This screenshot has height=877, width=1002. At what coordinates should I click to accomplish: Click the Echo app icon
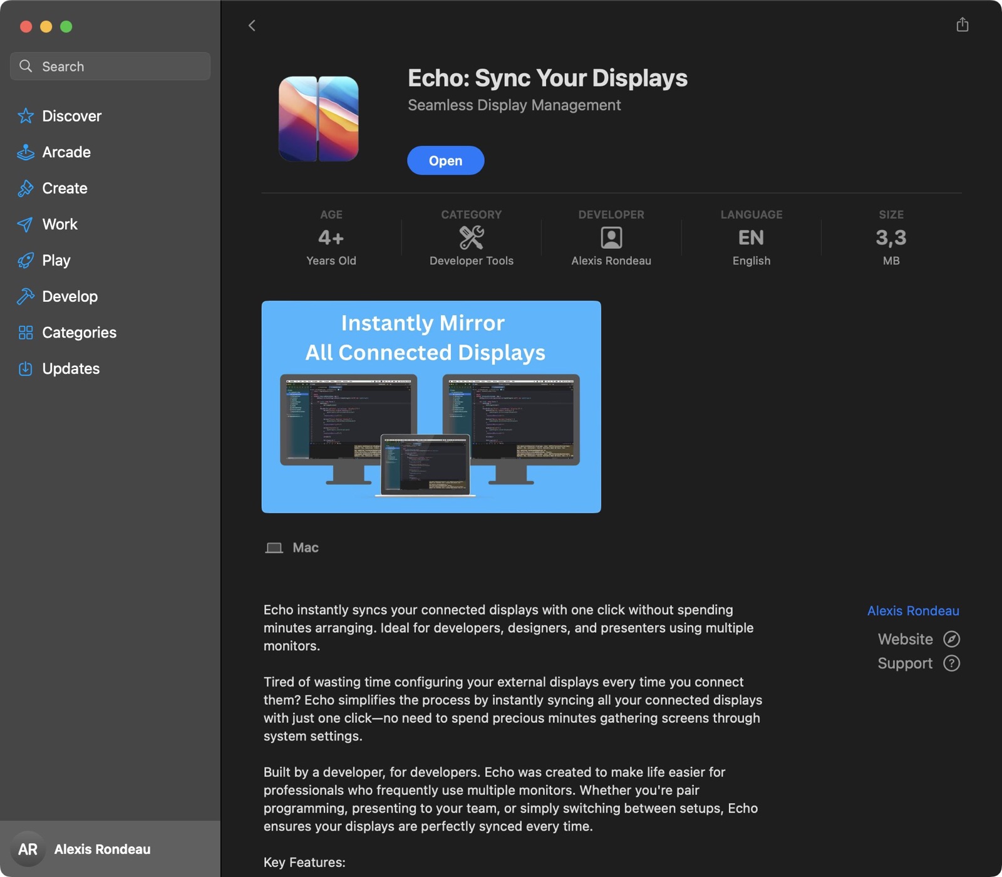pos(319,119)
